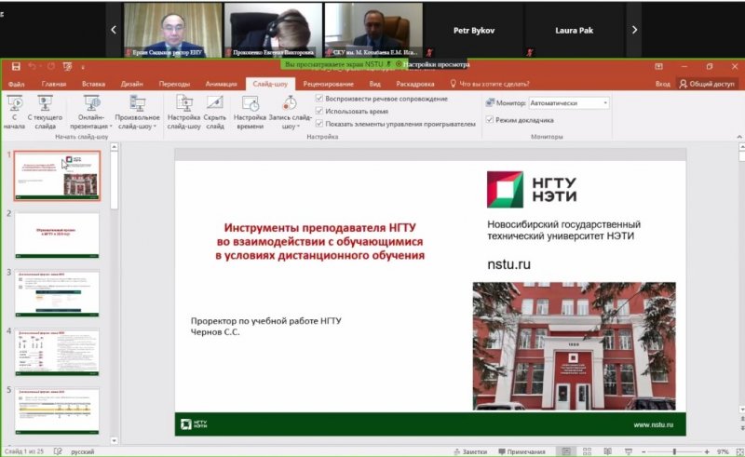Click spell check icon in status bar
The image size is (745, 457).
(58, 451)
